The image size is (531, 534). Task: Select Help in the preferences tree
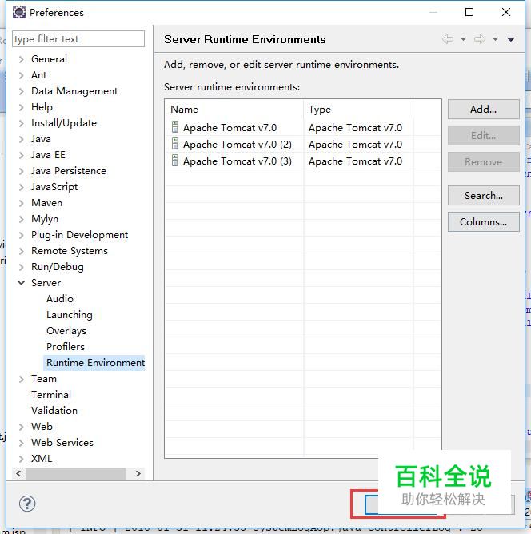click(42, 107)
